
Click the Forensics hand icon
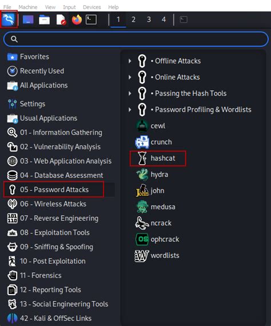click(12, 276)
